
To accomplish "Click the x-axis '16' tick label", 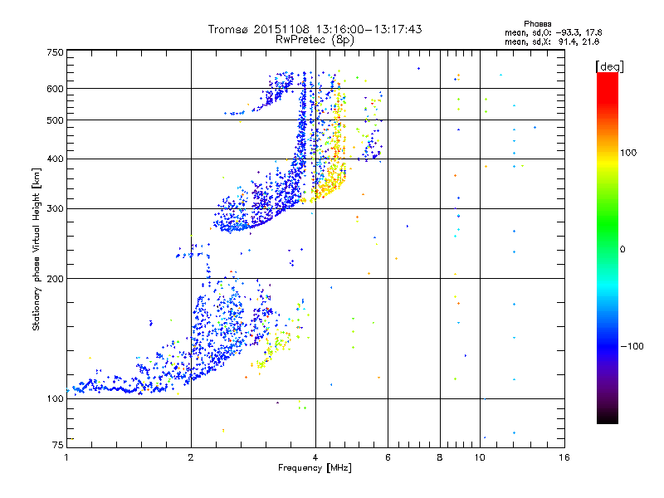I will [x=564, y=457].
